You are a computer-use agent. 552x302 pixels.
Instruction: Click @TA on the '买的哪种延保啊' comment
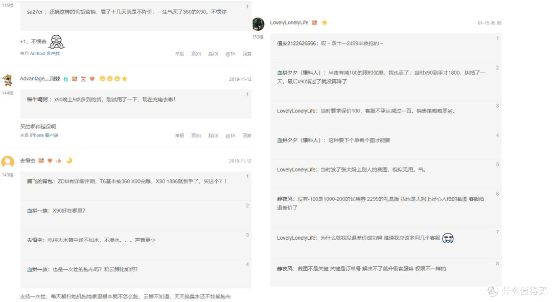230,135
